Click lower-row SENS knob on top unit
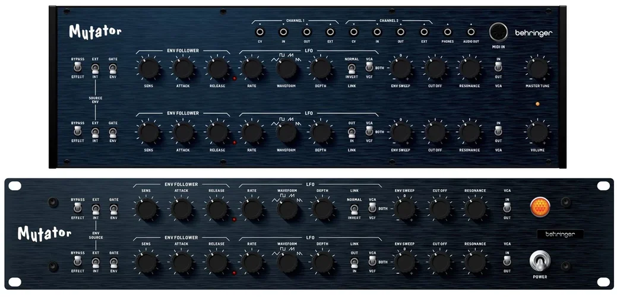Screen dimensions: 617x297 (149, 132)
